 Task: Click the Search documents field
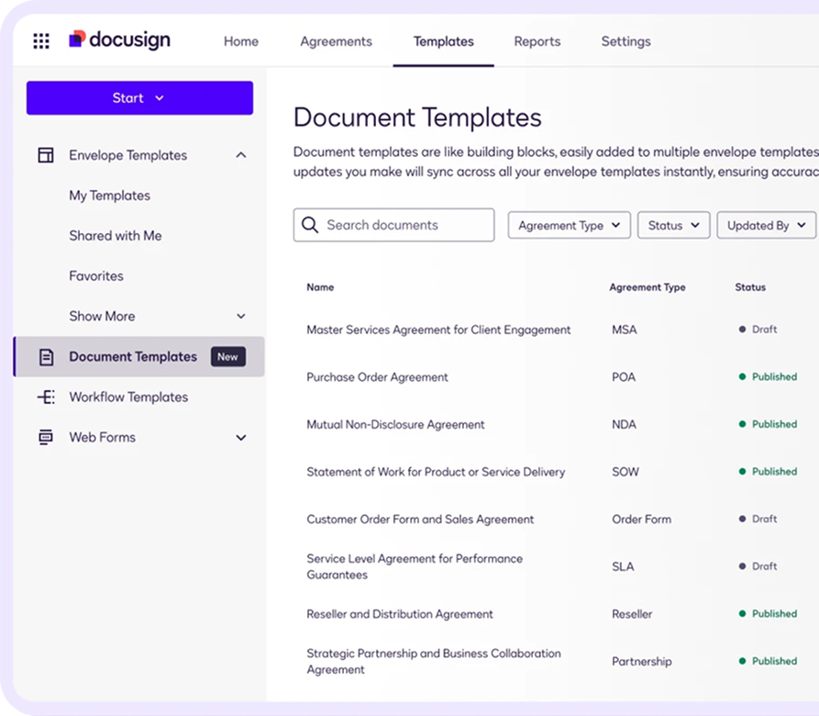point(404,225)
